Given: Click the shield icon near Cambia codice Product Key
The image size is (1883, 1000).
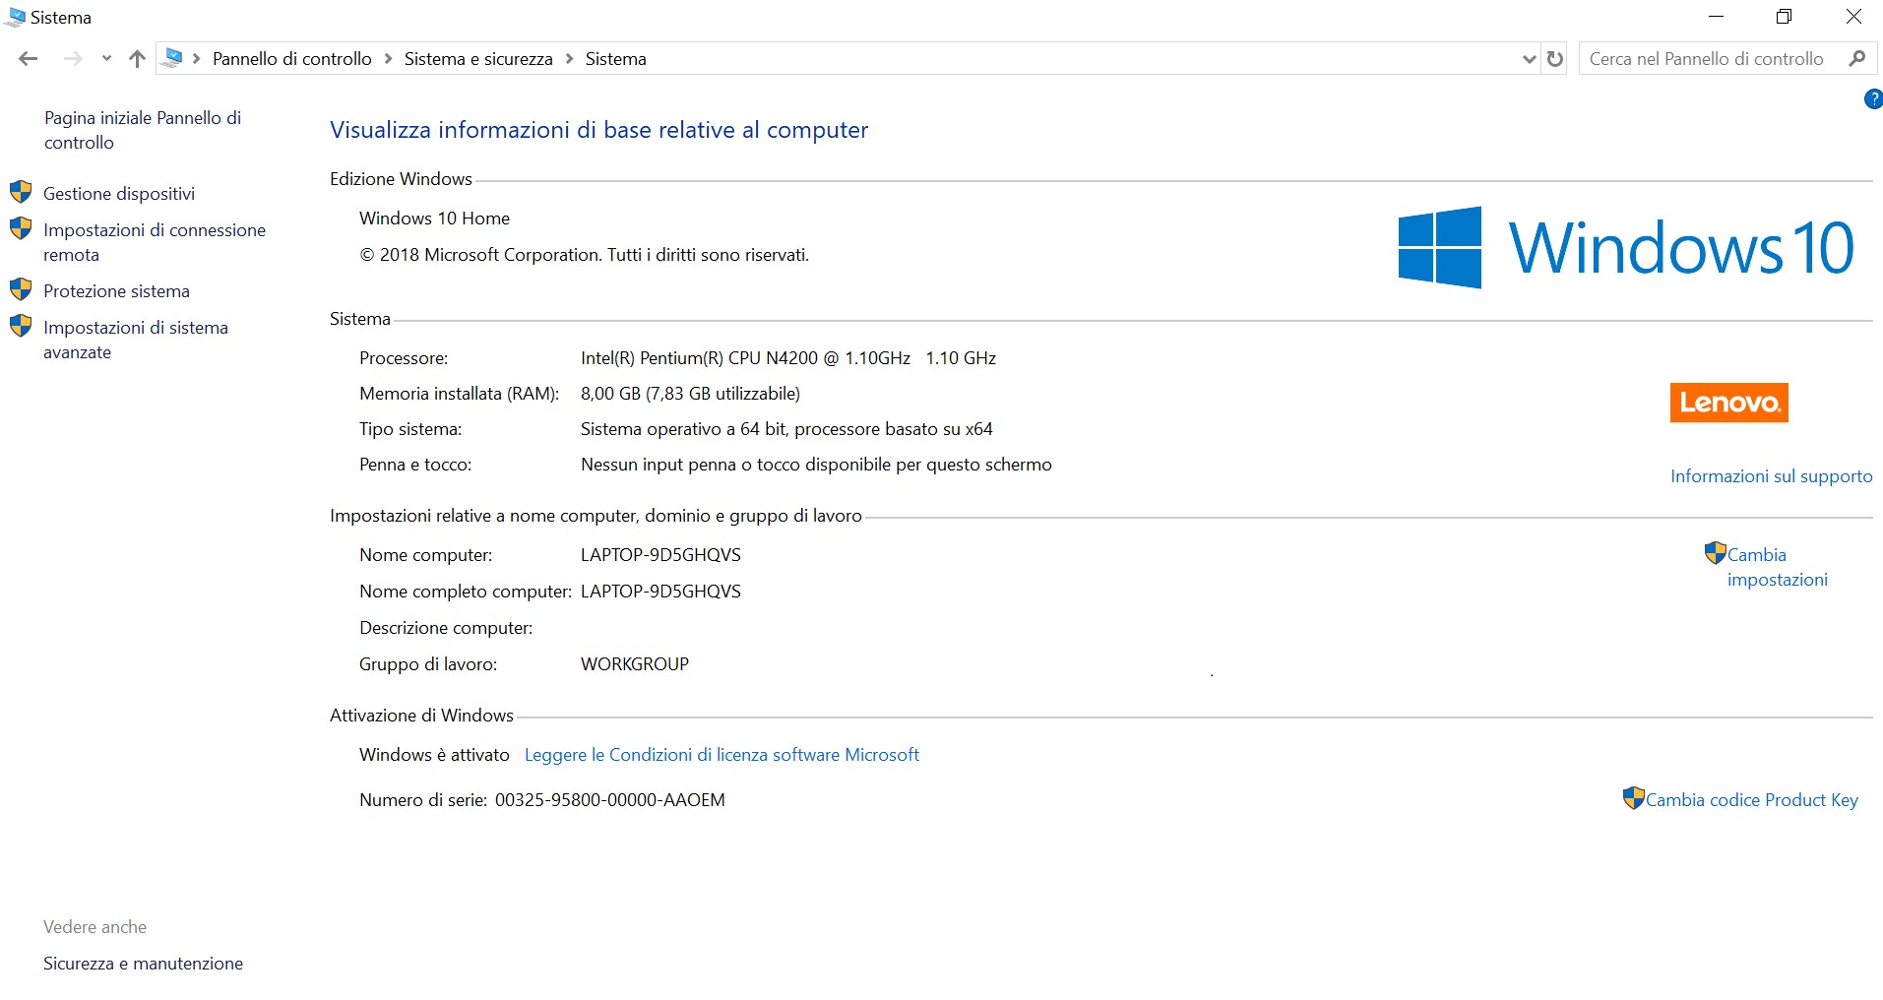Looking at the screenshot, I should click(1633, 797).
